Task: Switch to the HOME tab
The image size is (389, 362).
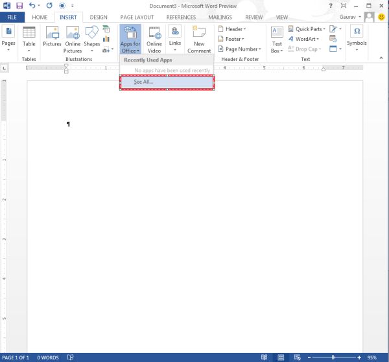Action: (40, 17)
